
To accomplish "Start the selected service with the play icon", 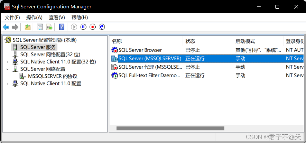I will (74, 27).
